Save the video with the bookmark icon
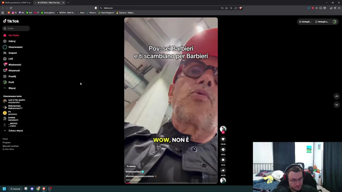The image size is (342, 192). (x=223, y=160)
